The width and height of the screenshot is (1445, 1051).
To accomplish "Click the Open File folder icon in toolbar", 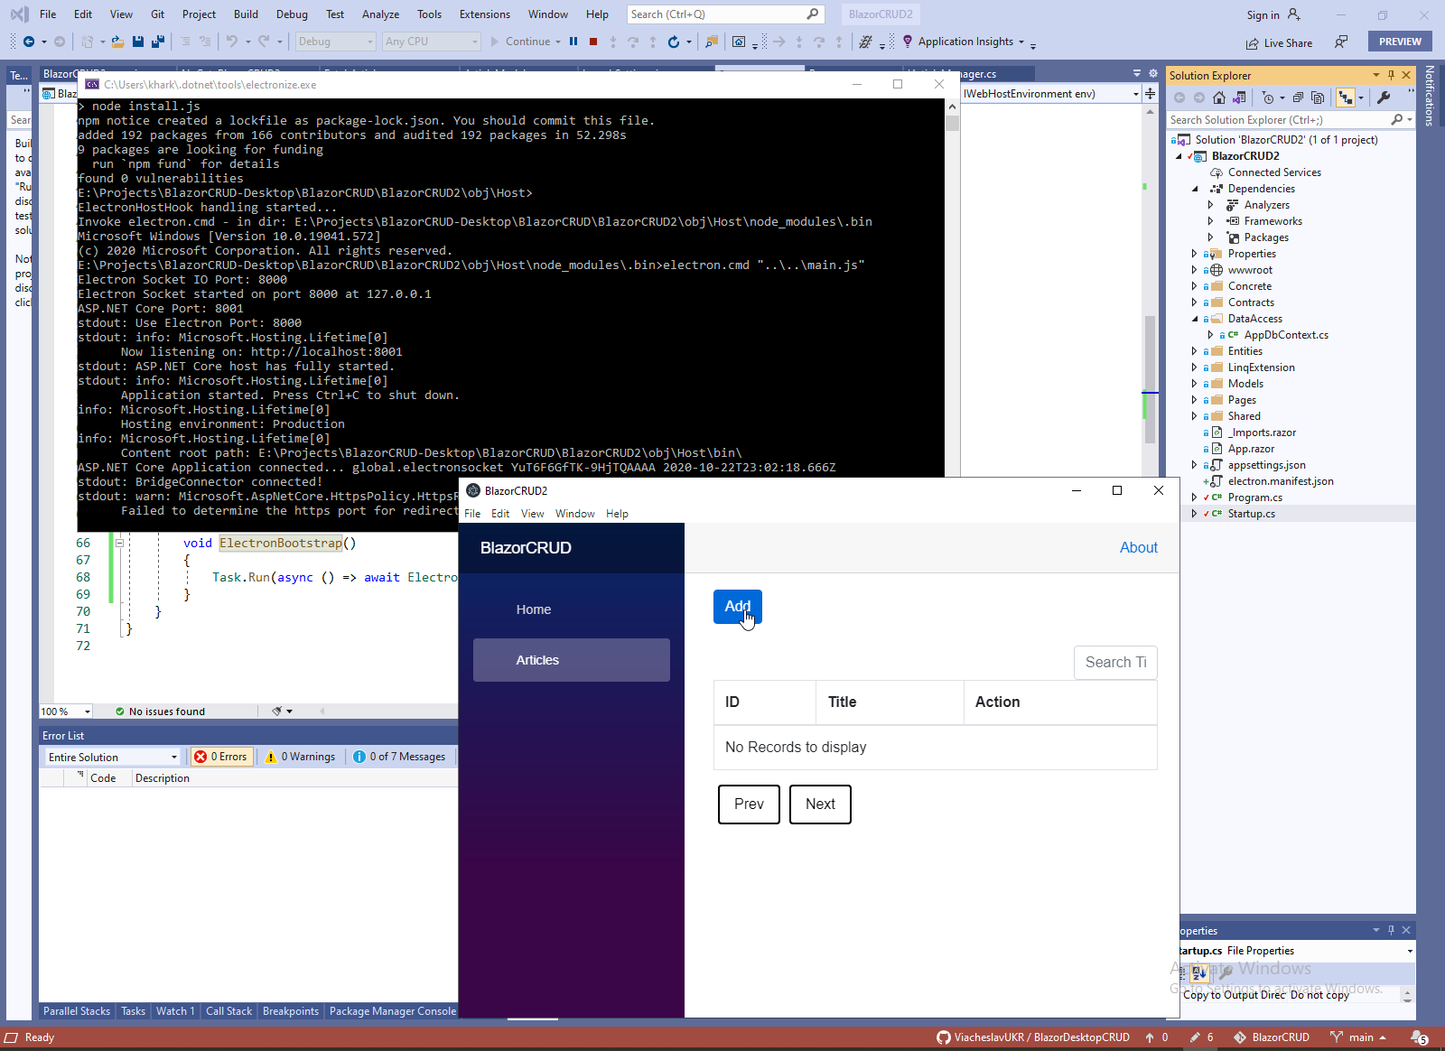I will point(117,42).
